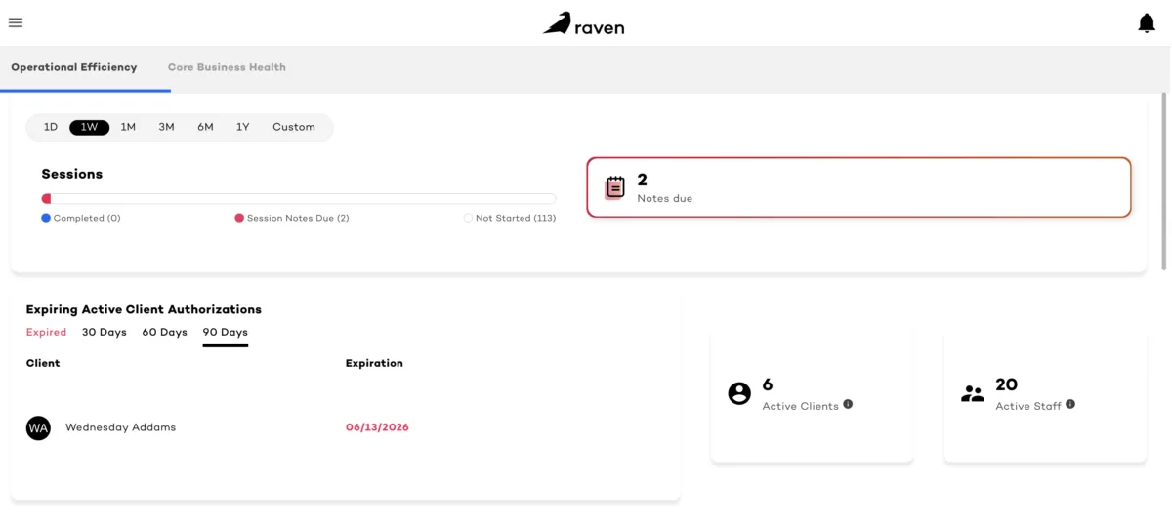
Task: Click the white Not Started legend dot
Action: 468,218
